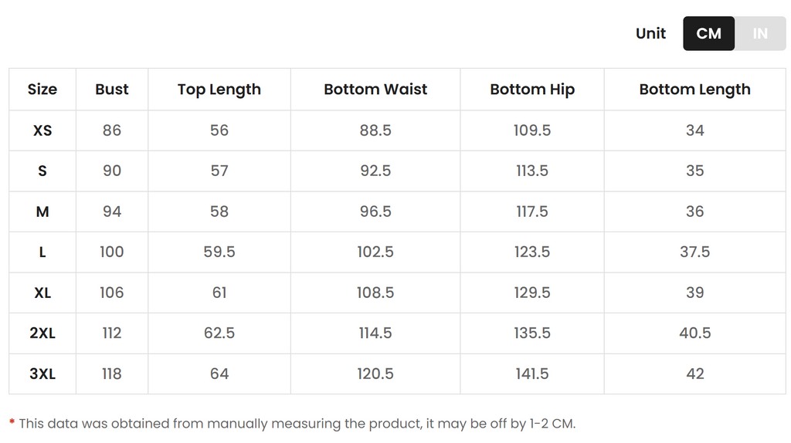Select the 2XL size row label
The image size is (791, 443).
(x=42, y=333)
